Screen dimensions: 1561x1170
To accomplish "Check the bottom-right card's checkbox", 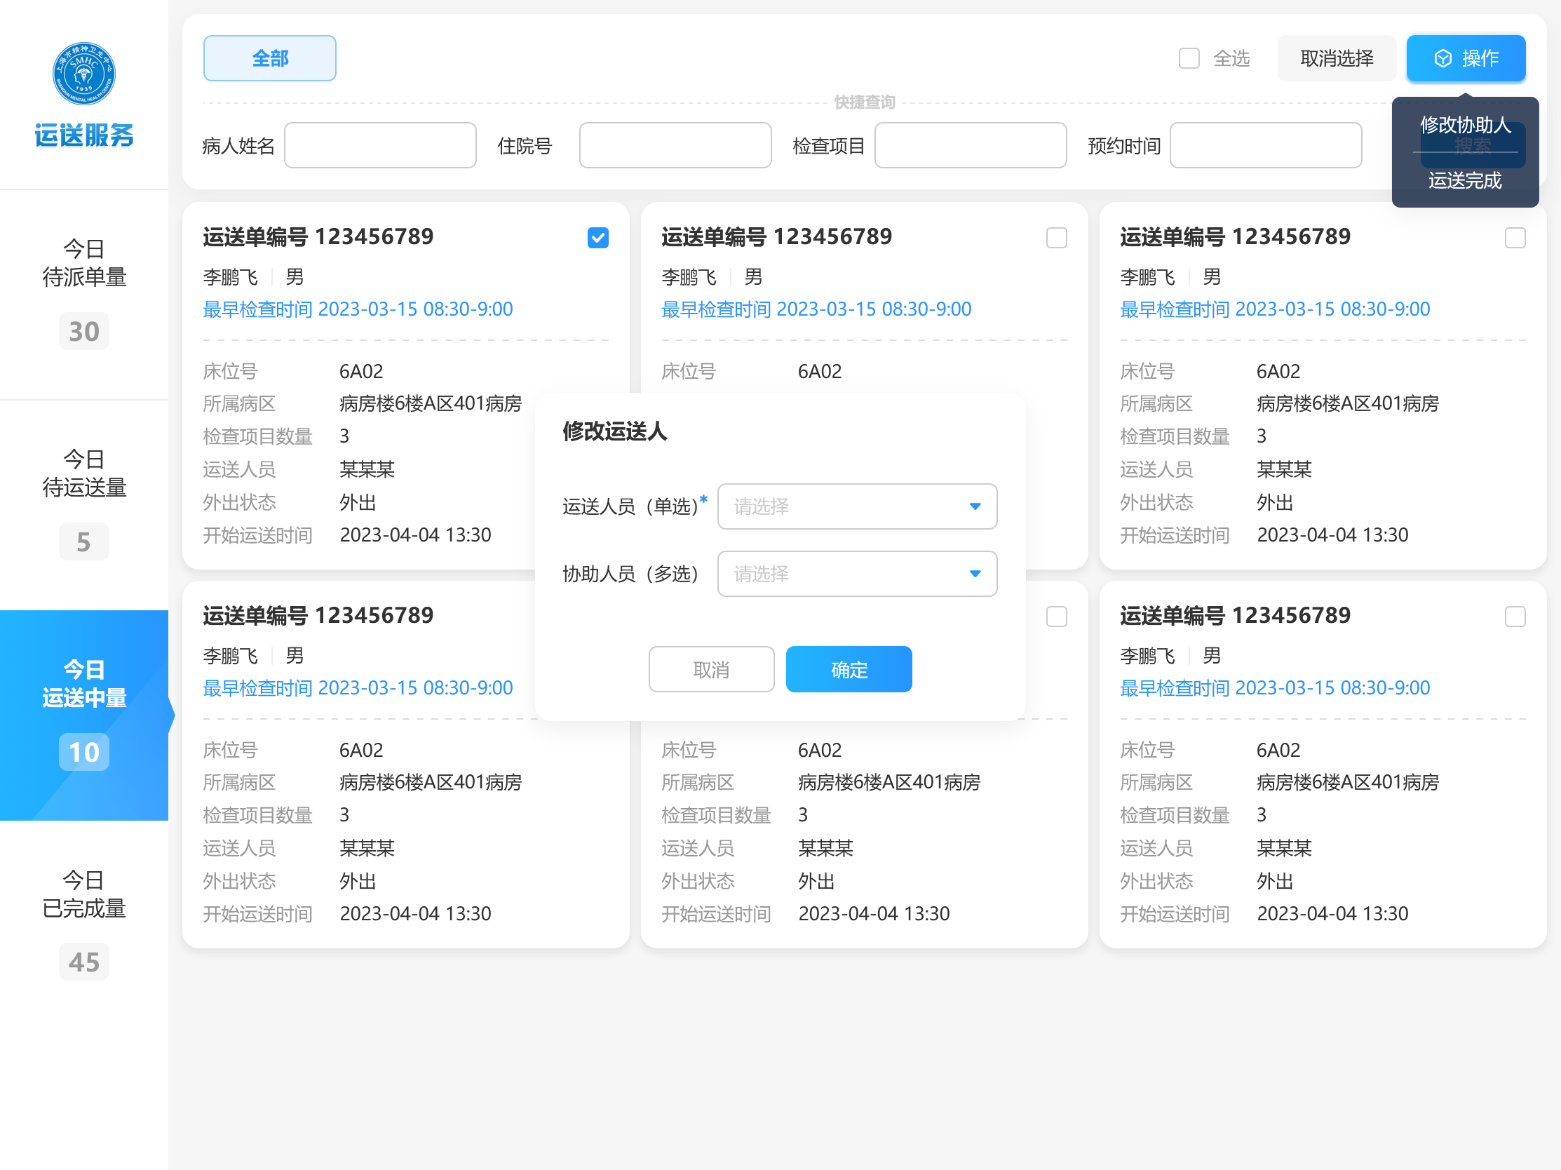I will pyautogui.click(x=1515, y=617).
